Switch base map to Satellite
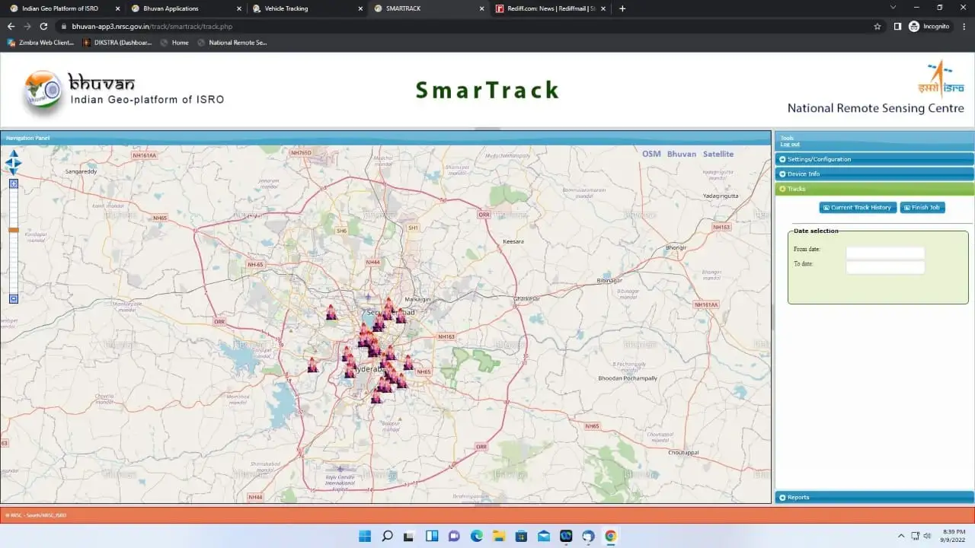The image size is (975, 548). 718,154
